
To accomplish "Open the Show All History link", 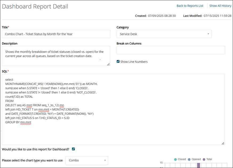I will pos(220,6).
